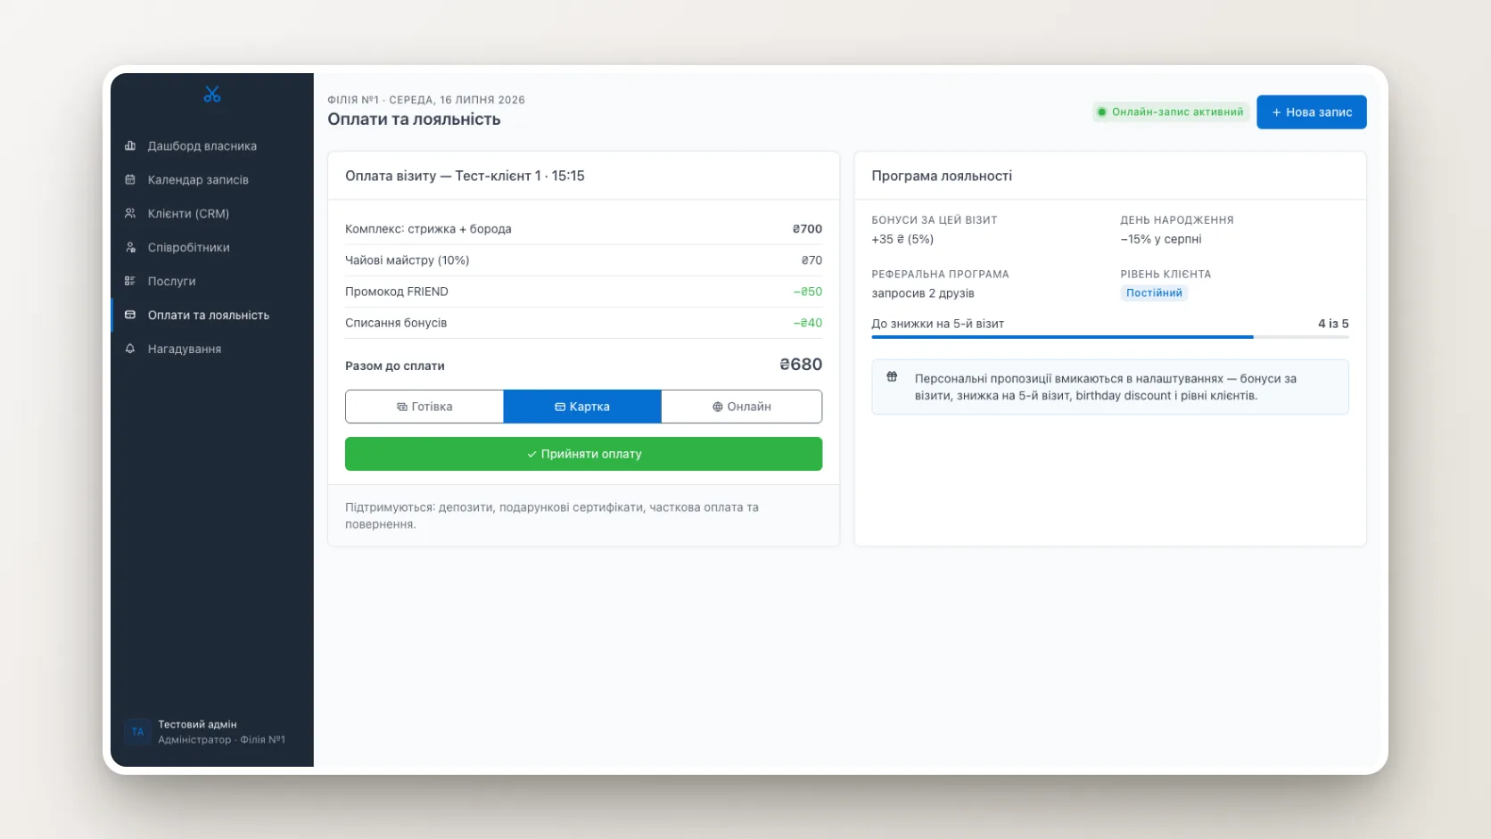Click the Персональні пропозиції info text
The height and width of the screenshot is (839, 1491).
pyautogui.click(x=1106, y=387)
